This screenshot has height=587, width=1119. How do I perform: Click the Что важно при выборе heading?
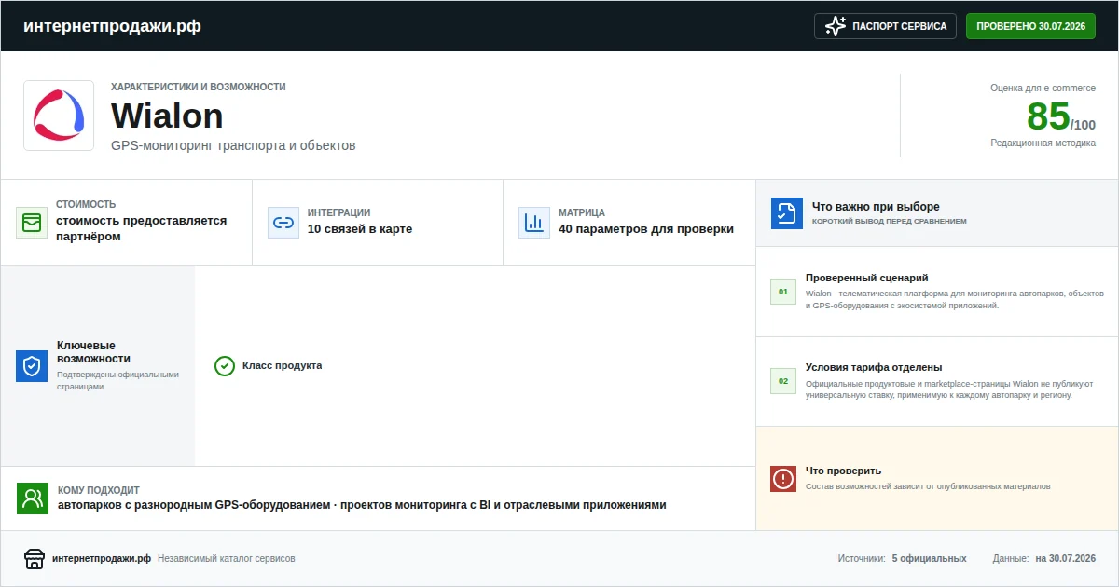click(x=876, y=207)
